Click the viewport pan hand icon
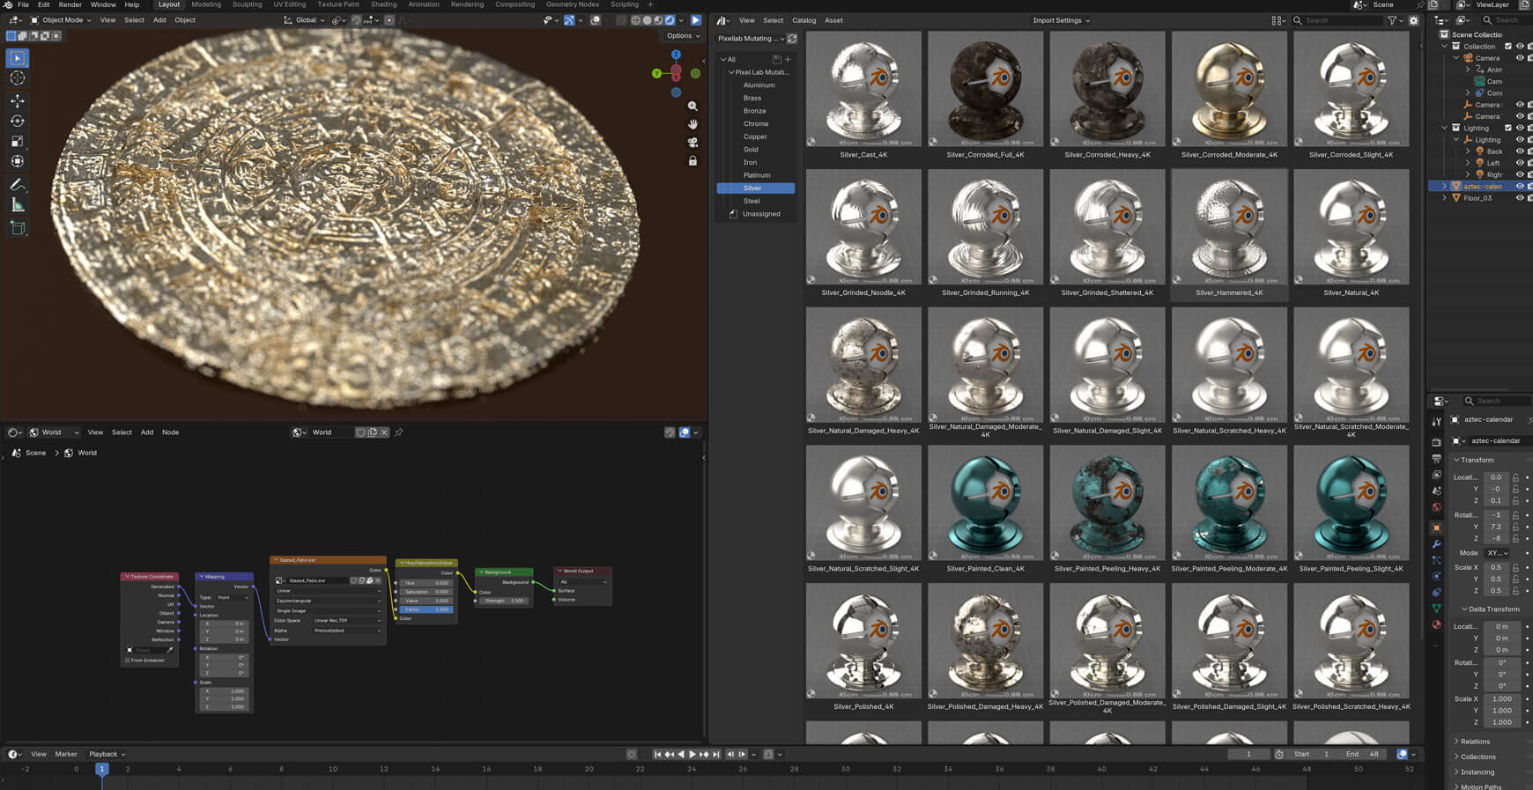 (692, 124)
